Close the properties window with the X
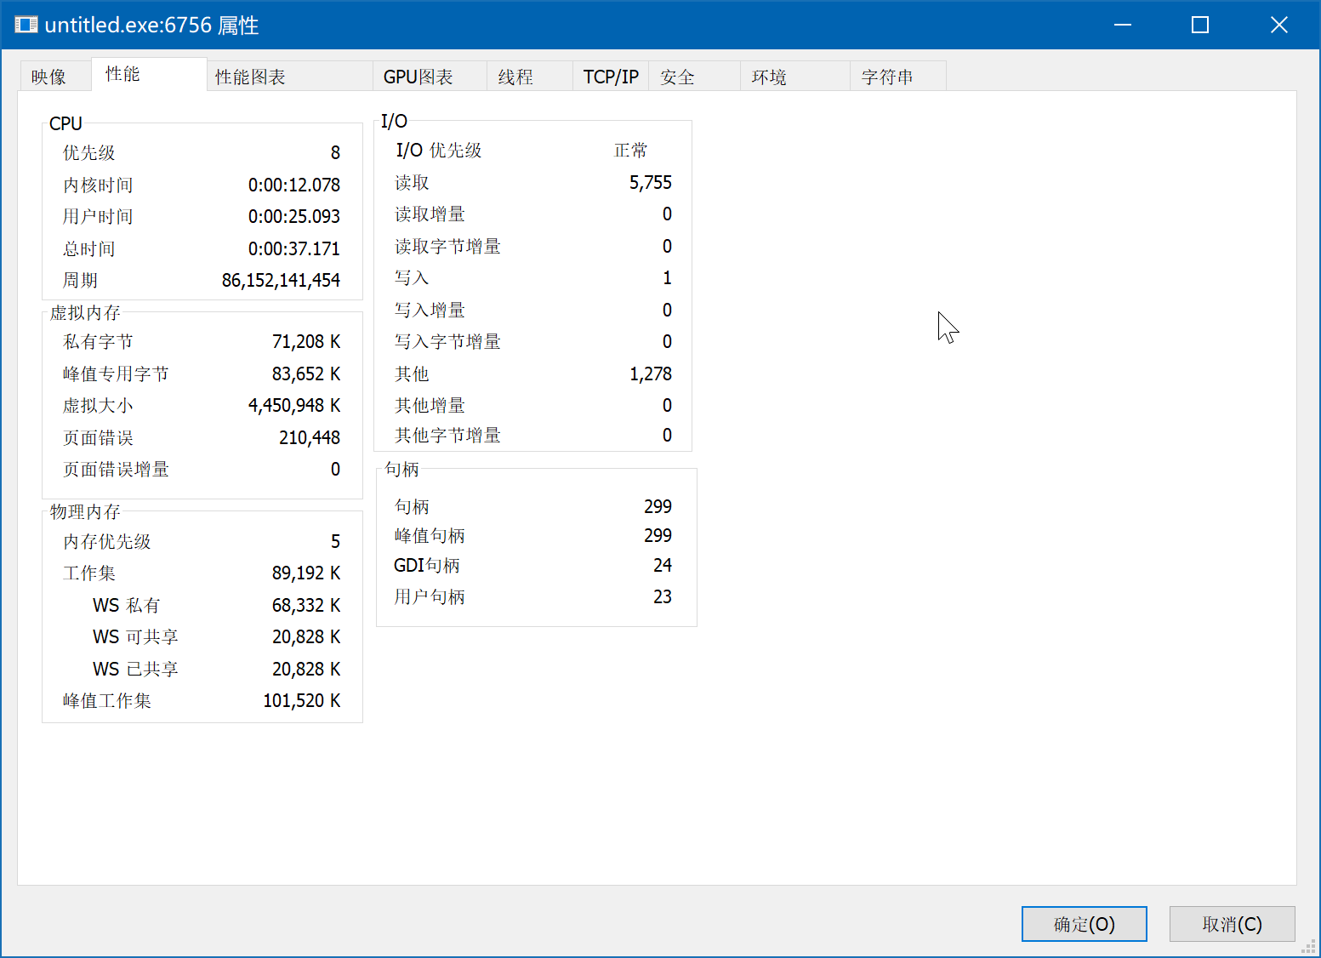The width and height of the screenshot is (1321, 958). pyautogui.click(x=1278, y=25)
